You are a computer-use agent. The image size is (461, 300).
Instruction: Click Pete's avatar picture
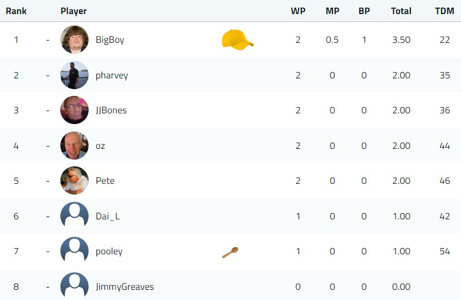pyautogui.click(x=74, y=180)
